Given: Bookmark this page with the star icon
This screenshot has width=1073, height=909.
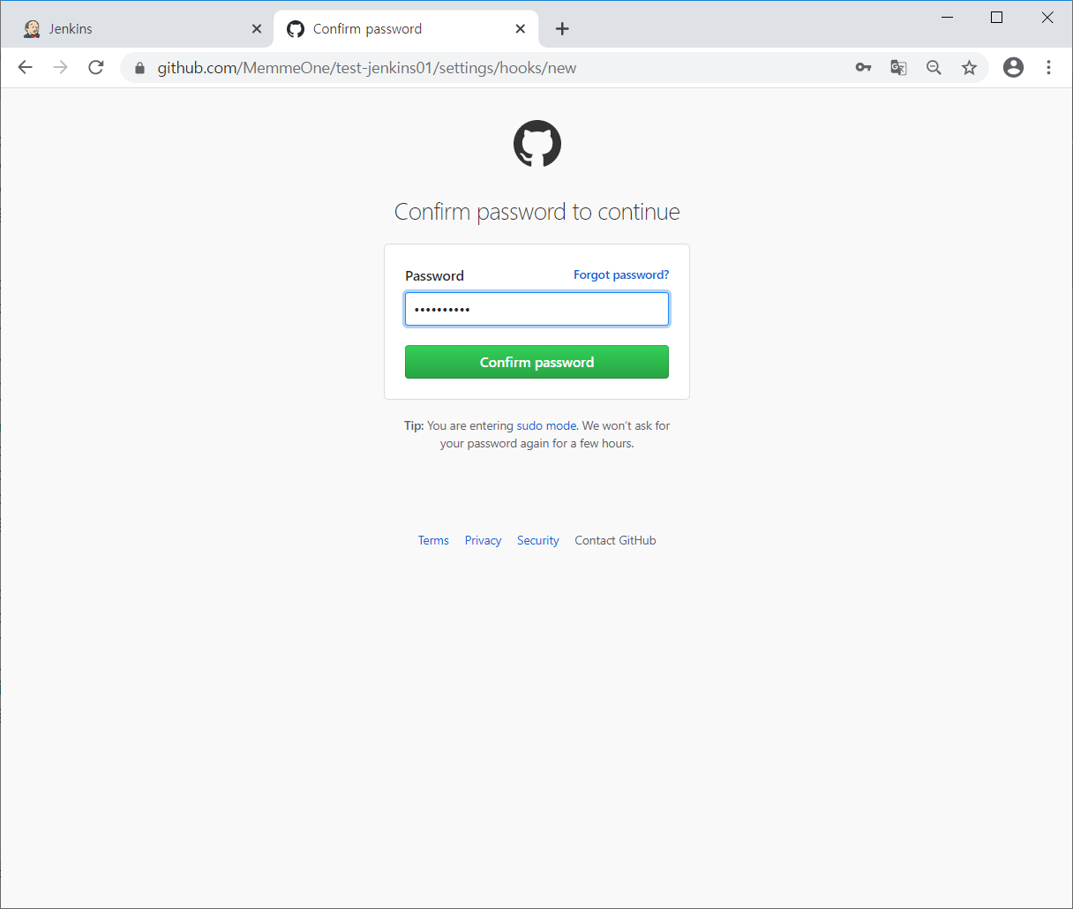Looking at the screenshot, I should click(969, 68).
